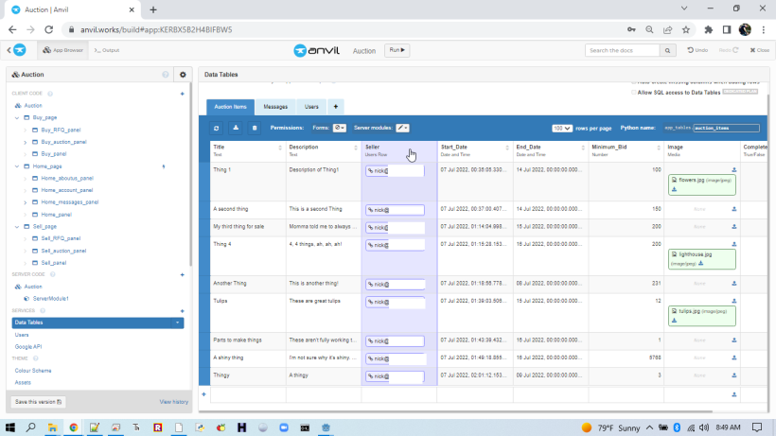The height and width of the screenshot is (436, 776).
Task: Open Forms permissions dropdown
Action: coord(339,128)
